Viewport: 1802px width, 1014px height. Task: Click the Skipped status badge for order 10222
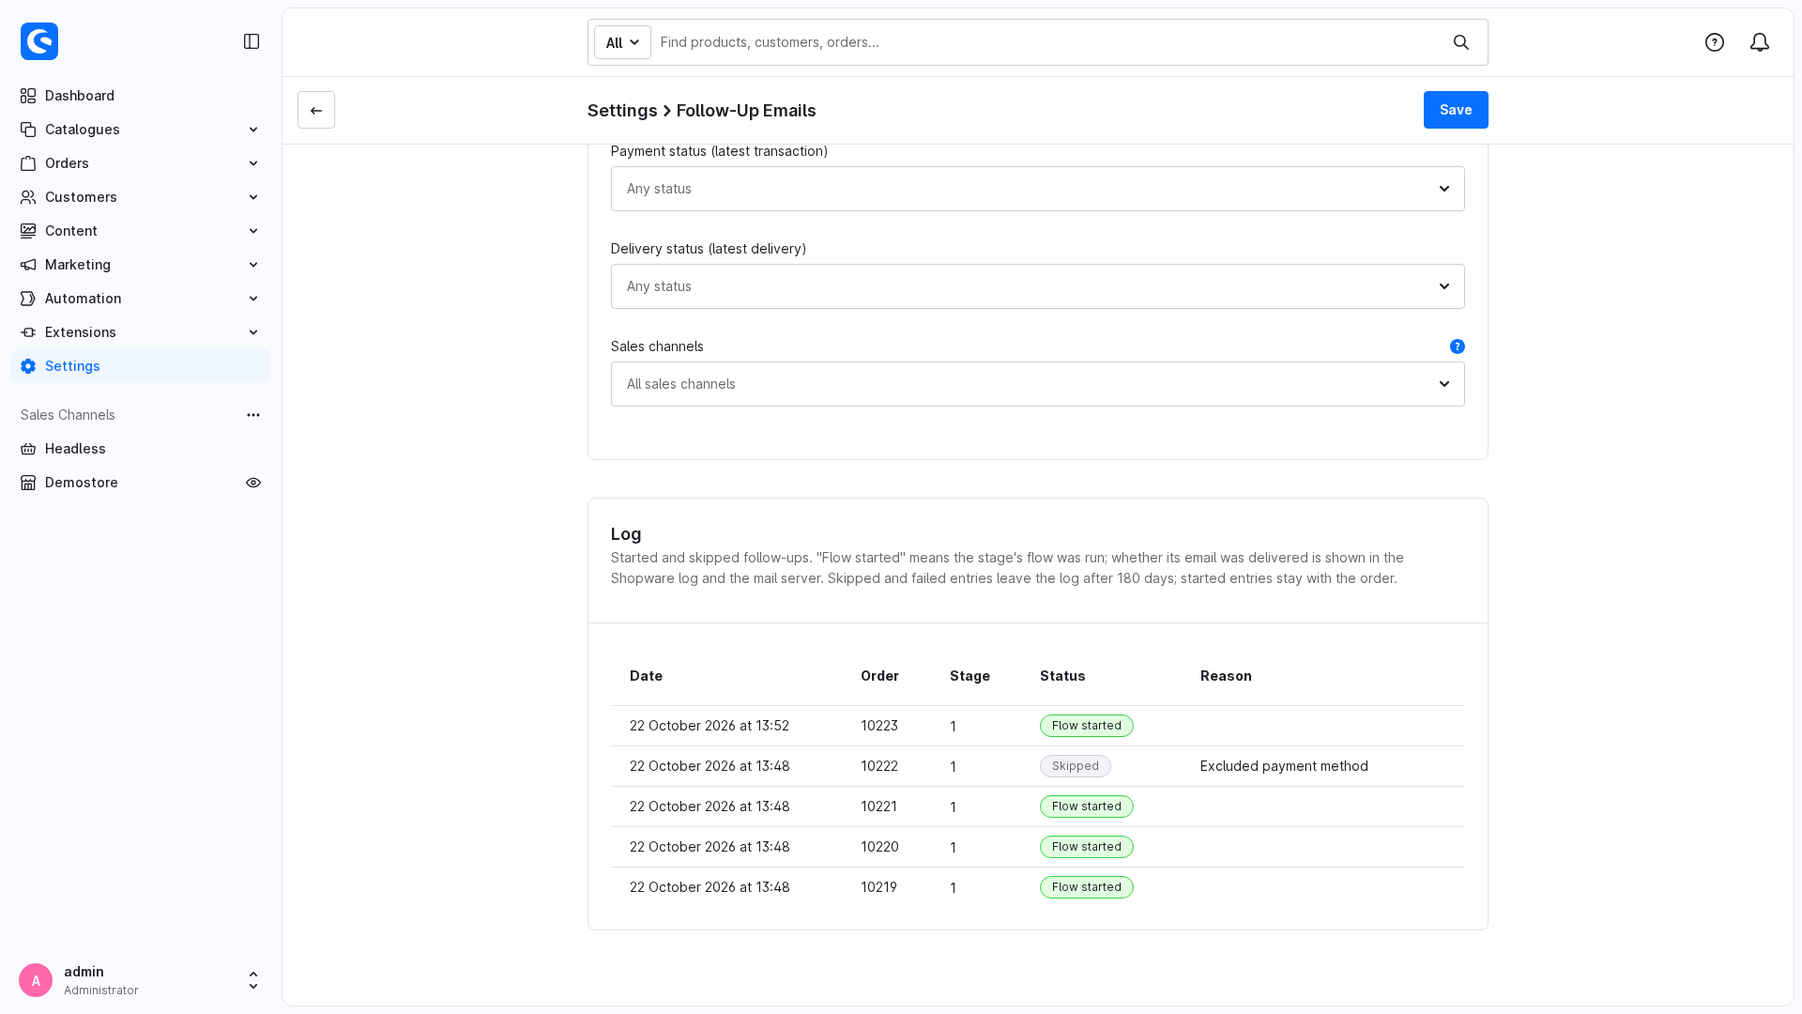[1076, 766]
